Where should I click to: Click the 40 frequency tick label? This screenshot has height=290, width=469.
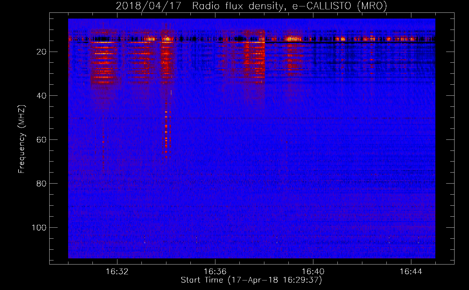[41, 96]
